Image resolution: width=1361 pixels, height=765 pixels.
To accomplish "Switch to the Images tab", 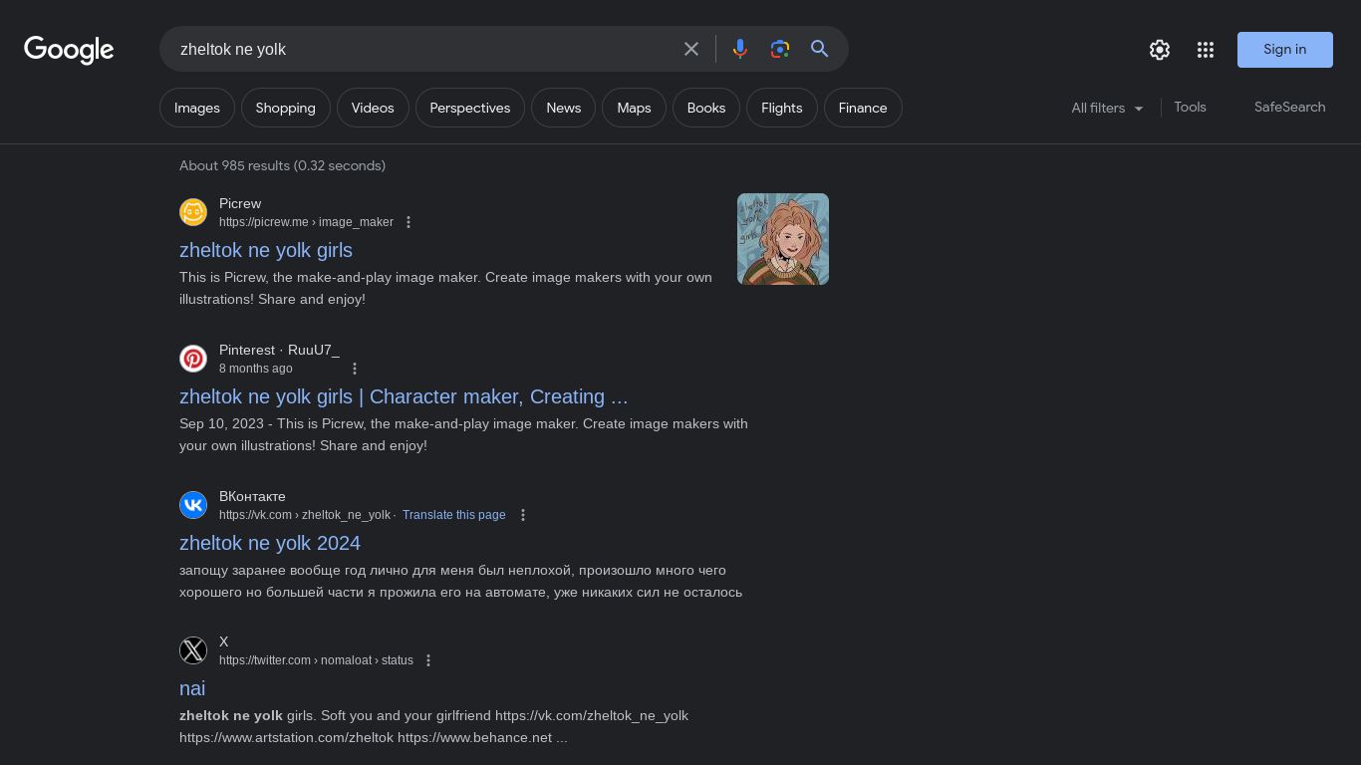I will tap(197, 108).
